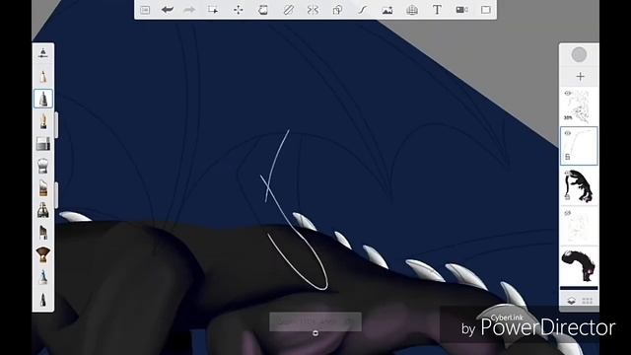Viewport: 631px width, 355px height.
Task: Choose the bell-shaped smudge brush
Action: [43, 210]
